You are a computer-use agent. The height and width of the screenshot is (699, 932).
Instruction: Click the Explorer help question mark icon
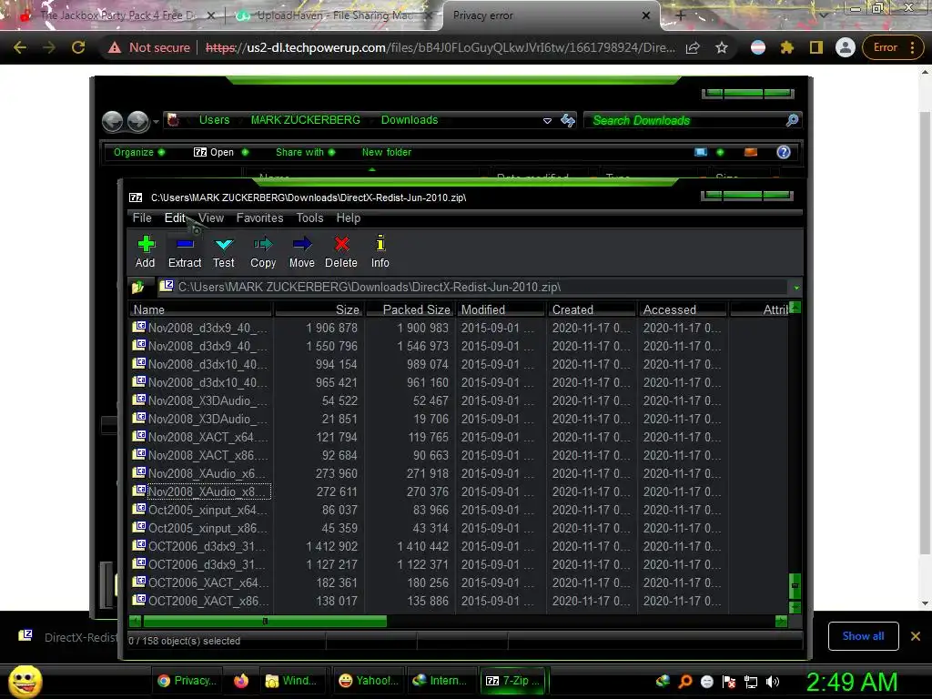[784, 152]
